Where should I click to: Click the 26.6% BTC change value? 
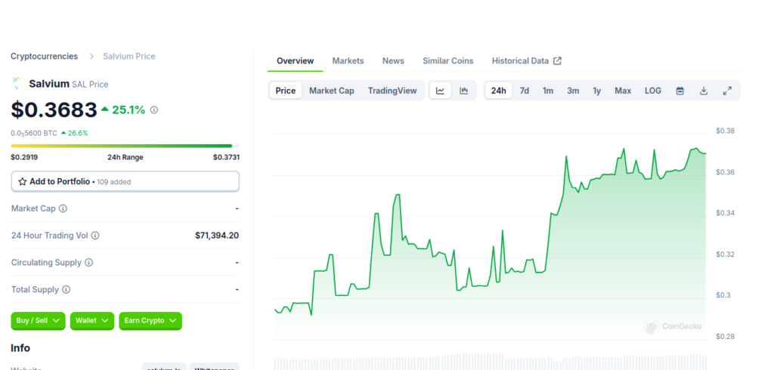pos(78,133)
